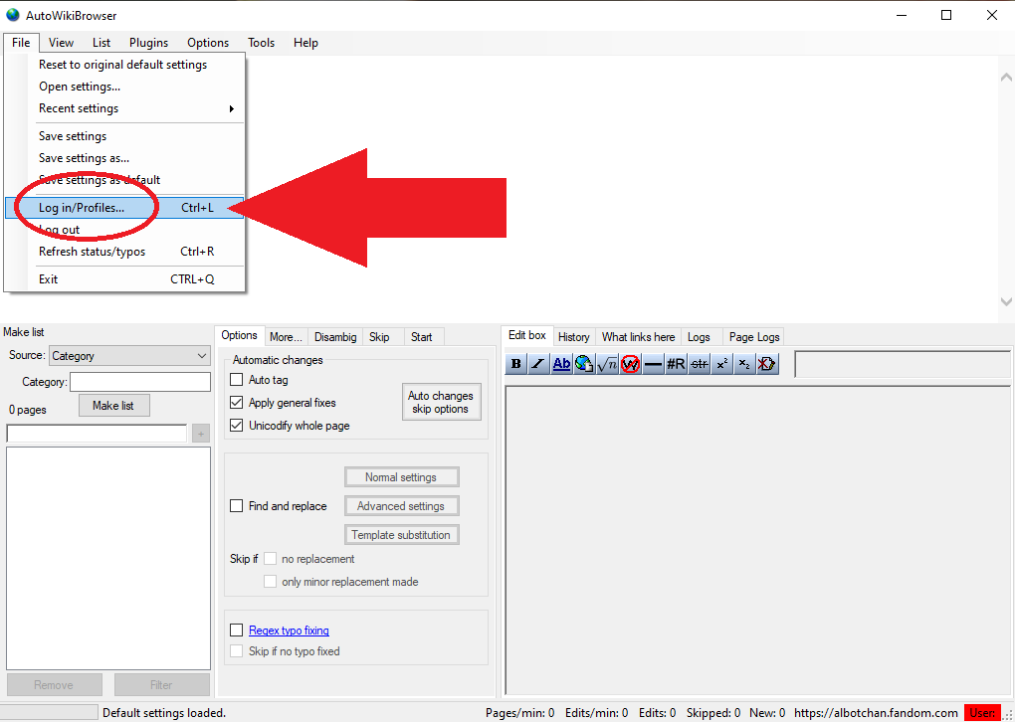Screen dimensions: 1015x722
Task: Open the List menu
Action: coord(101,43)
